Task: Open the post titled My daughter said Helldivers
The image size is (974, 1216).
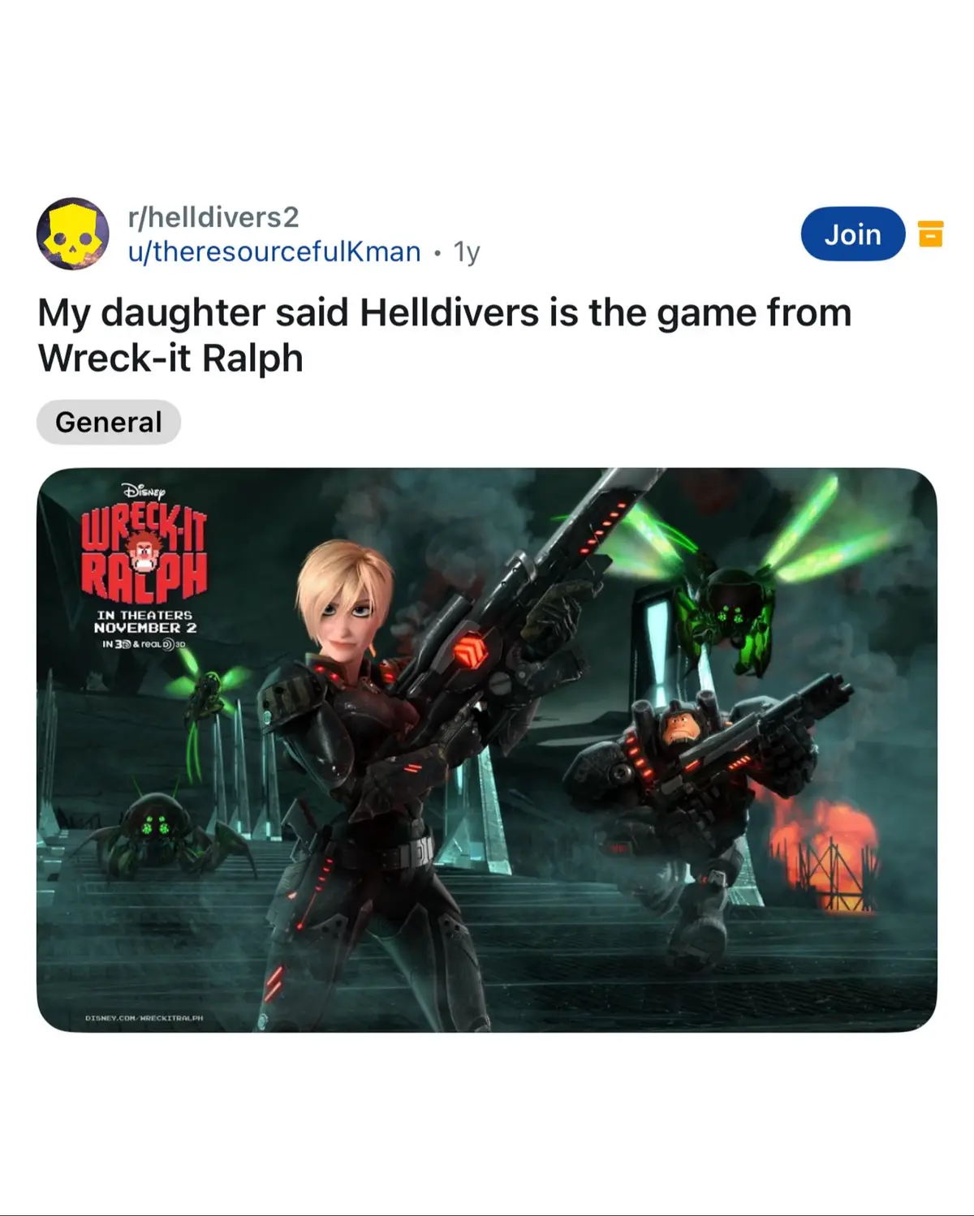Action: [x=445, y=335]
